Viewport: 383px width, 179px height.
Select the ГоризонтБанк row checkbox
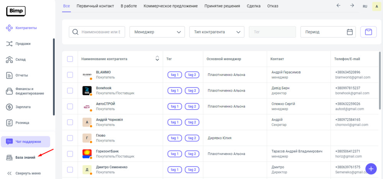70,154
